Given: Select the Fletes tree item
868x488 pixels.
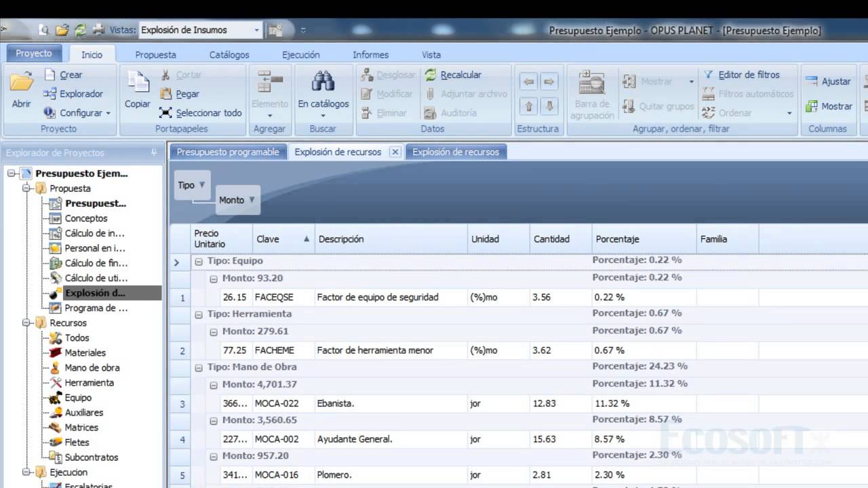Looking at the screenshot, I should pyautogui.click(x=77, y=443).
